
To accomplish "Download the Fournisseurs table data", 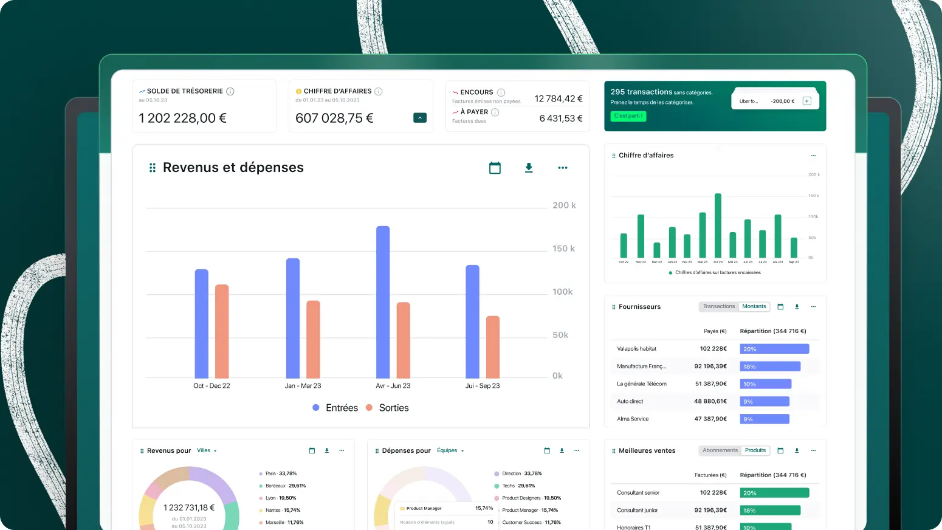I will click(x=797, y=307).
